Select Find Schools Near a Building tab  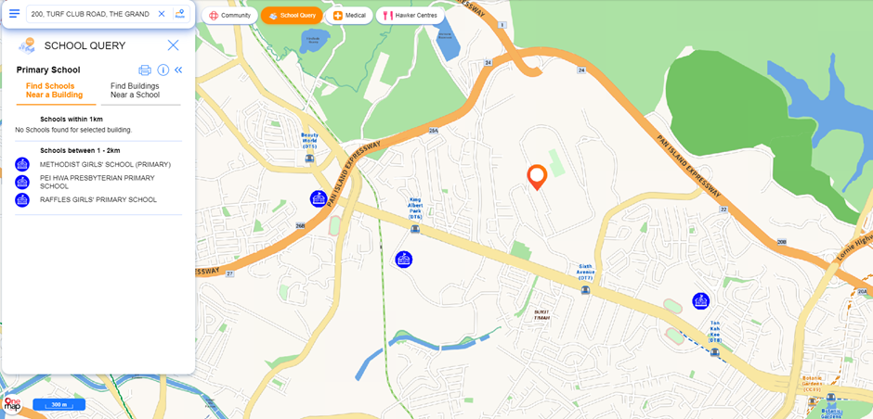[x=54, y=91]
